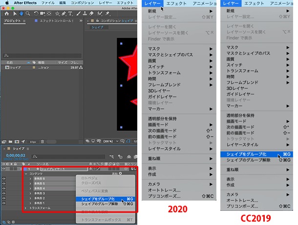
Task: Show hidden panel tabs with the >> chevron
Action: 81,20
